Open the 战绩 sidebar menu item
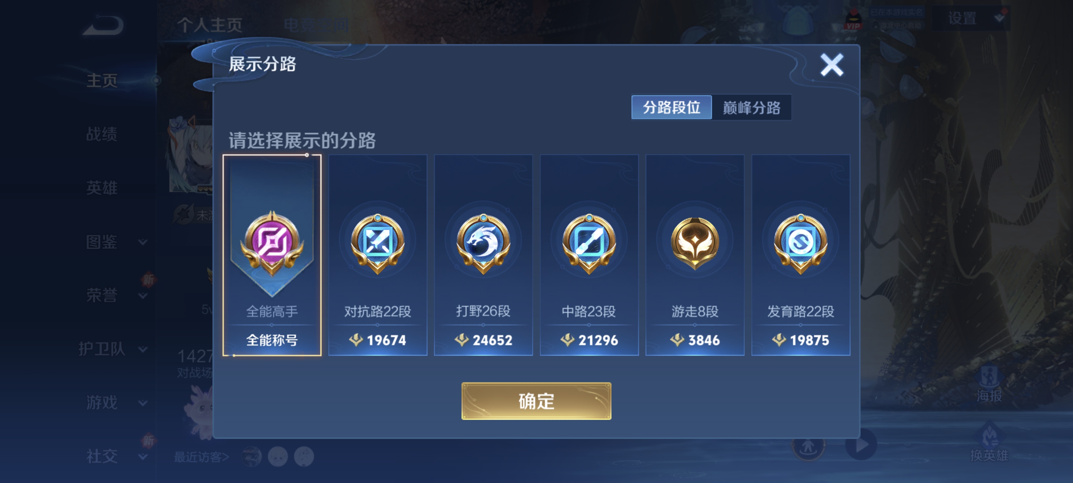Image resolution: width=1073 pixels, height=483 pixels. coord(102,134)
